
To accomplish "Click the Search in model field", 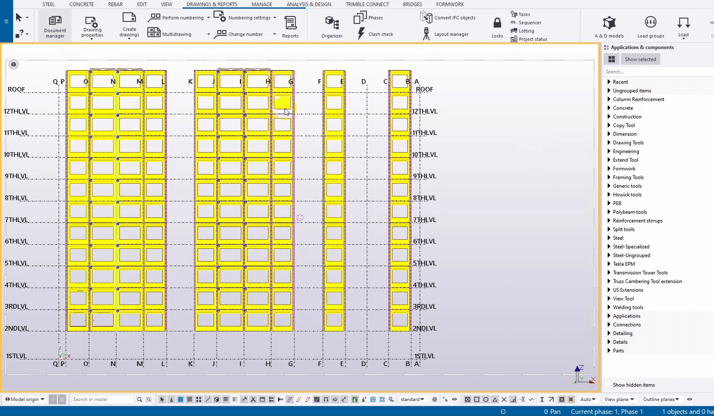I will tap(102, 399).
